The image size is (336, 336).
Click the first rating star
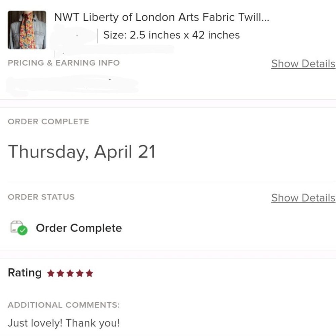pos(51,274)
